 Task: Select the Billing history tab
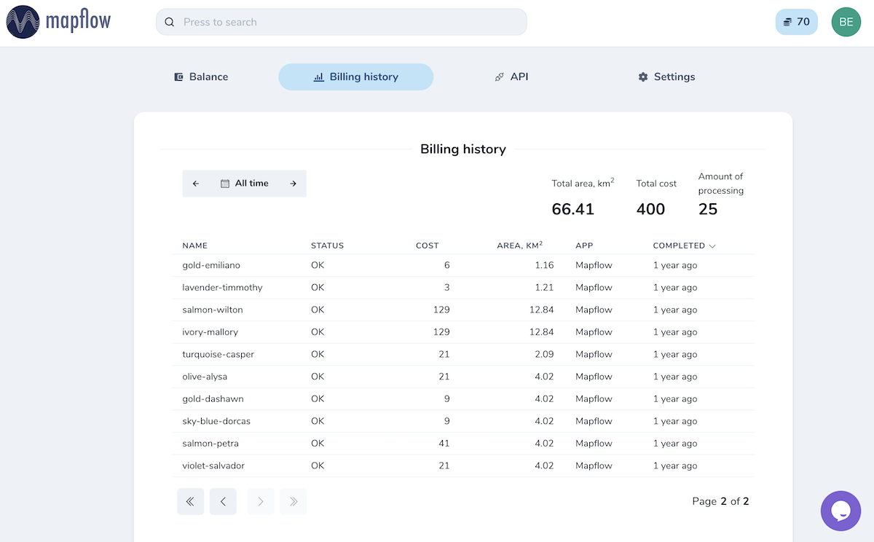tap(356, 76)
